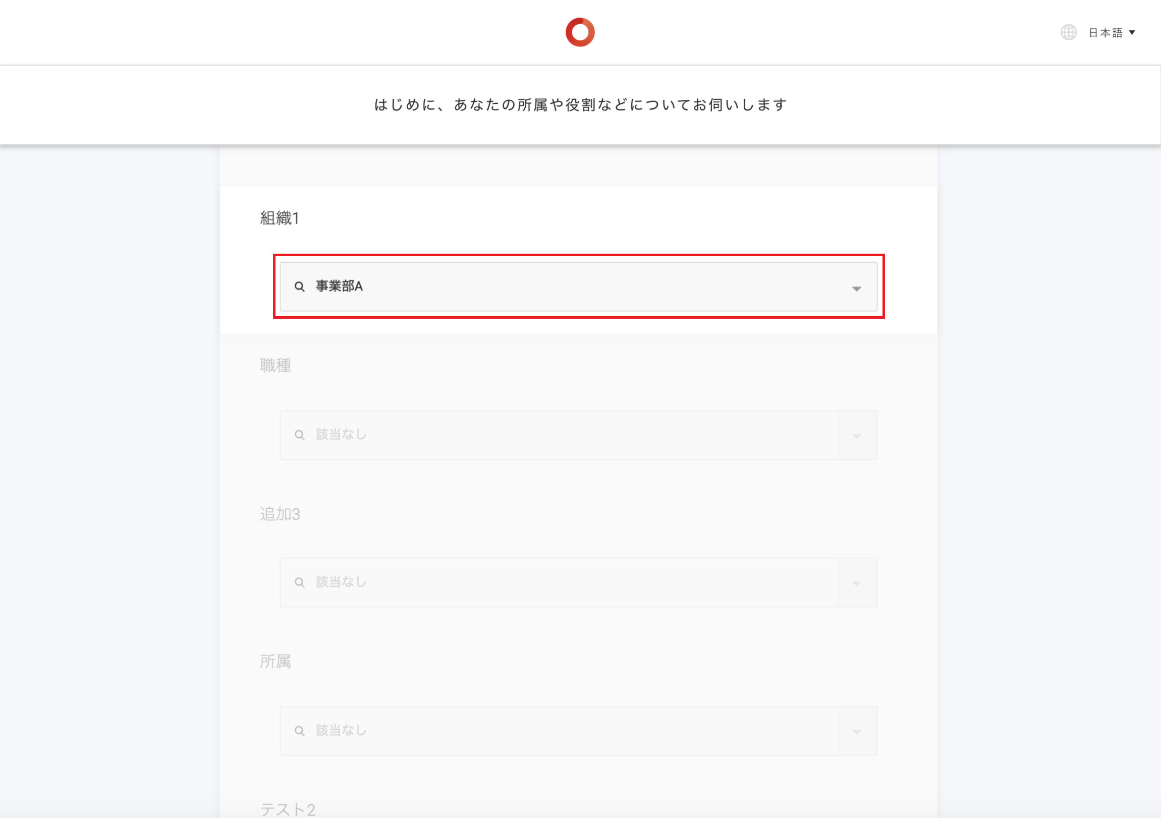The image size is (1161, 818).
Task: Click the search icon in 職種 field
Action: click(x=299, y=435)
